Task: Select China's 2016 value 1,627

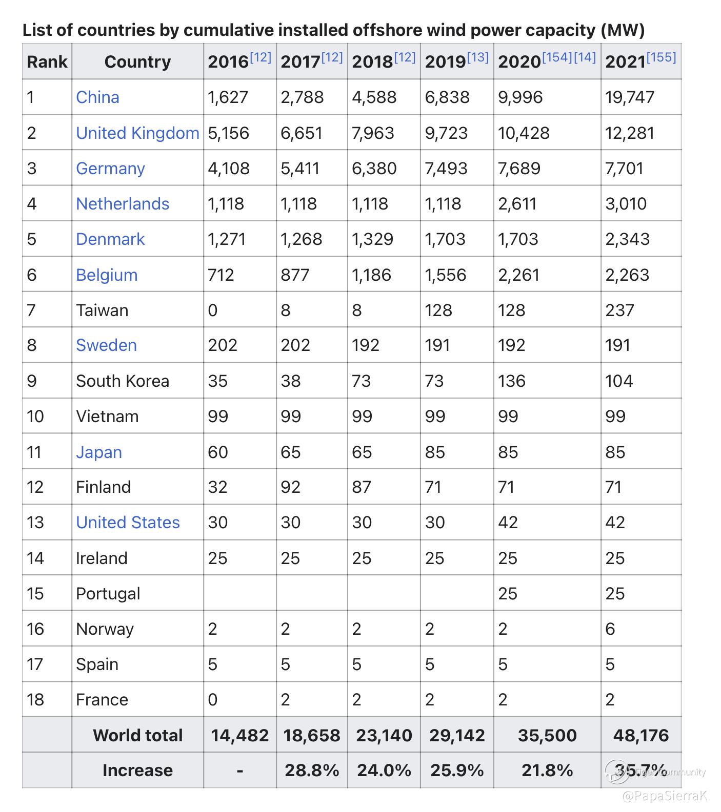Action: 228,97
